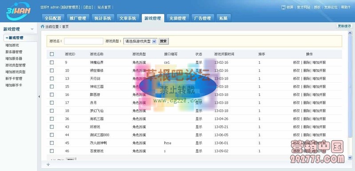Toggle the select-all checkbox in table header

point(52,54)
